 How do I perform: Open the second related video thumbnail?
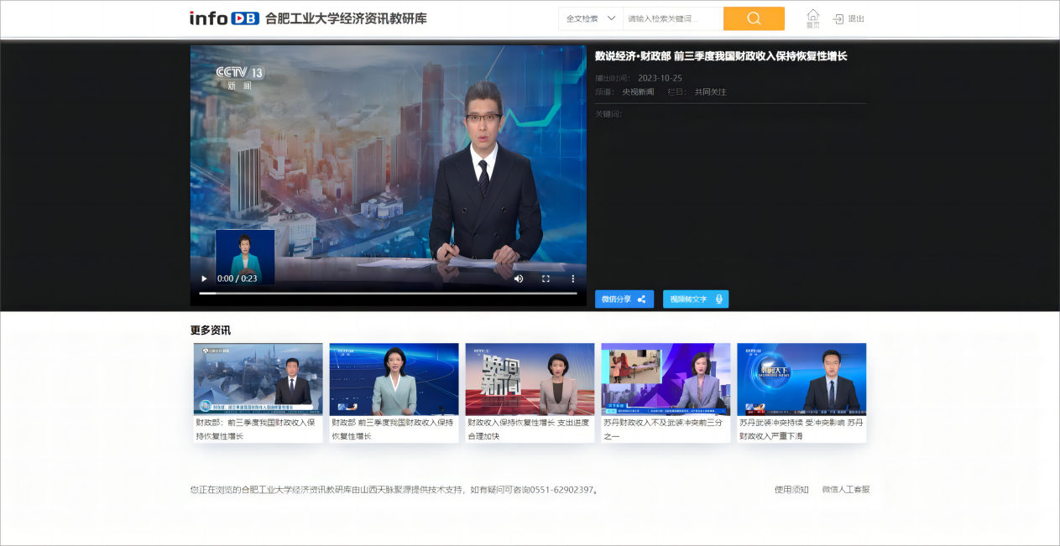(394, 379)
